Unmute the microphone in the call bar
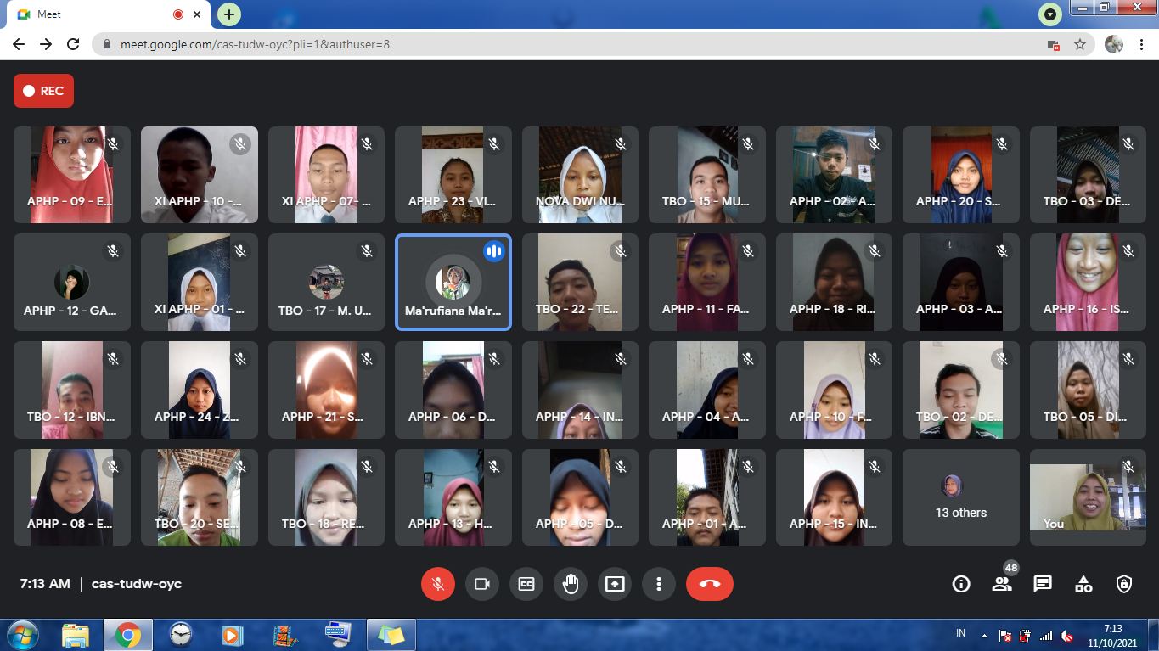This screenshot has width=1159, height=651. (x=438, y=584)
